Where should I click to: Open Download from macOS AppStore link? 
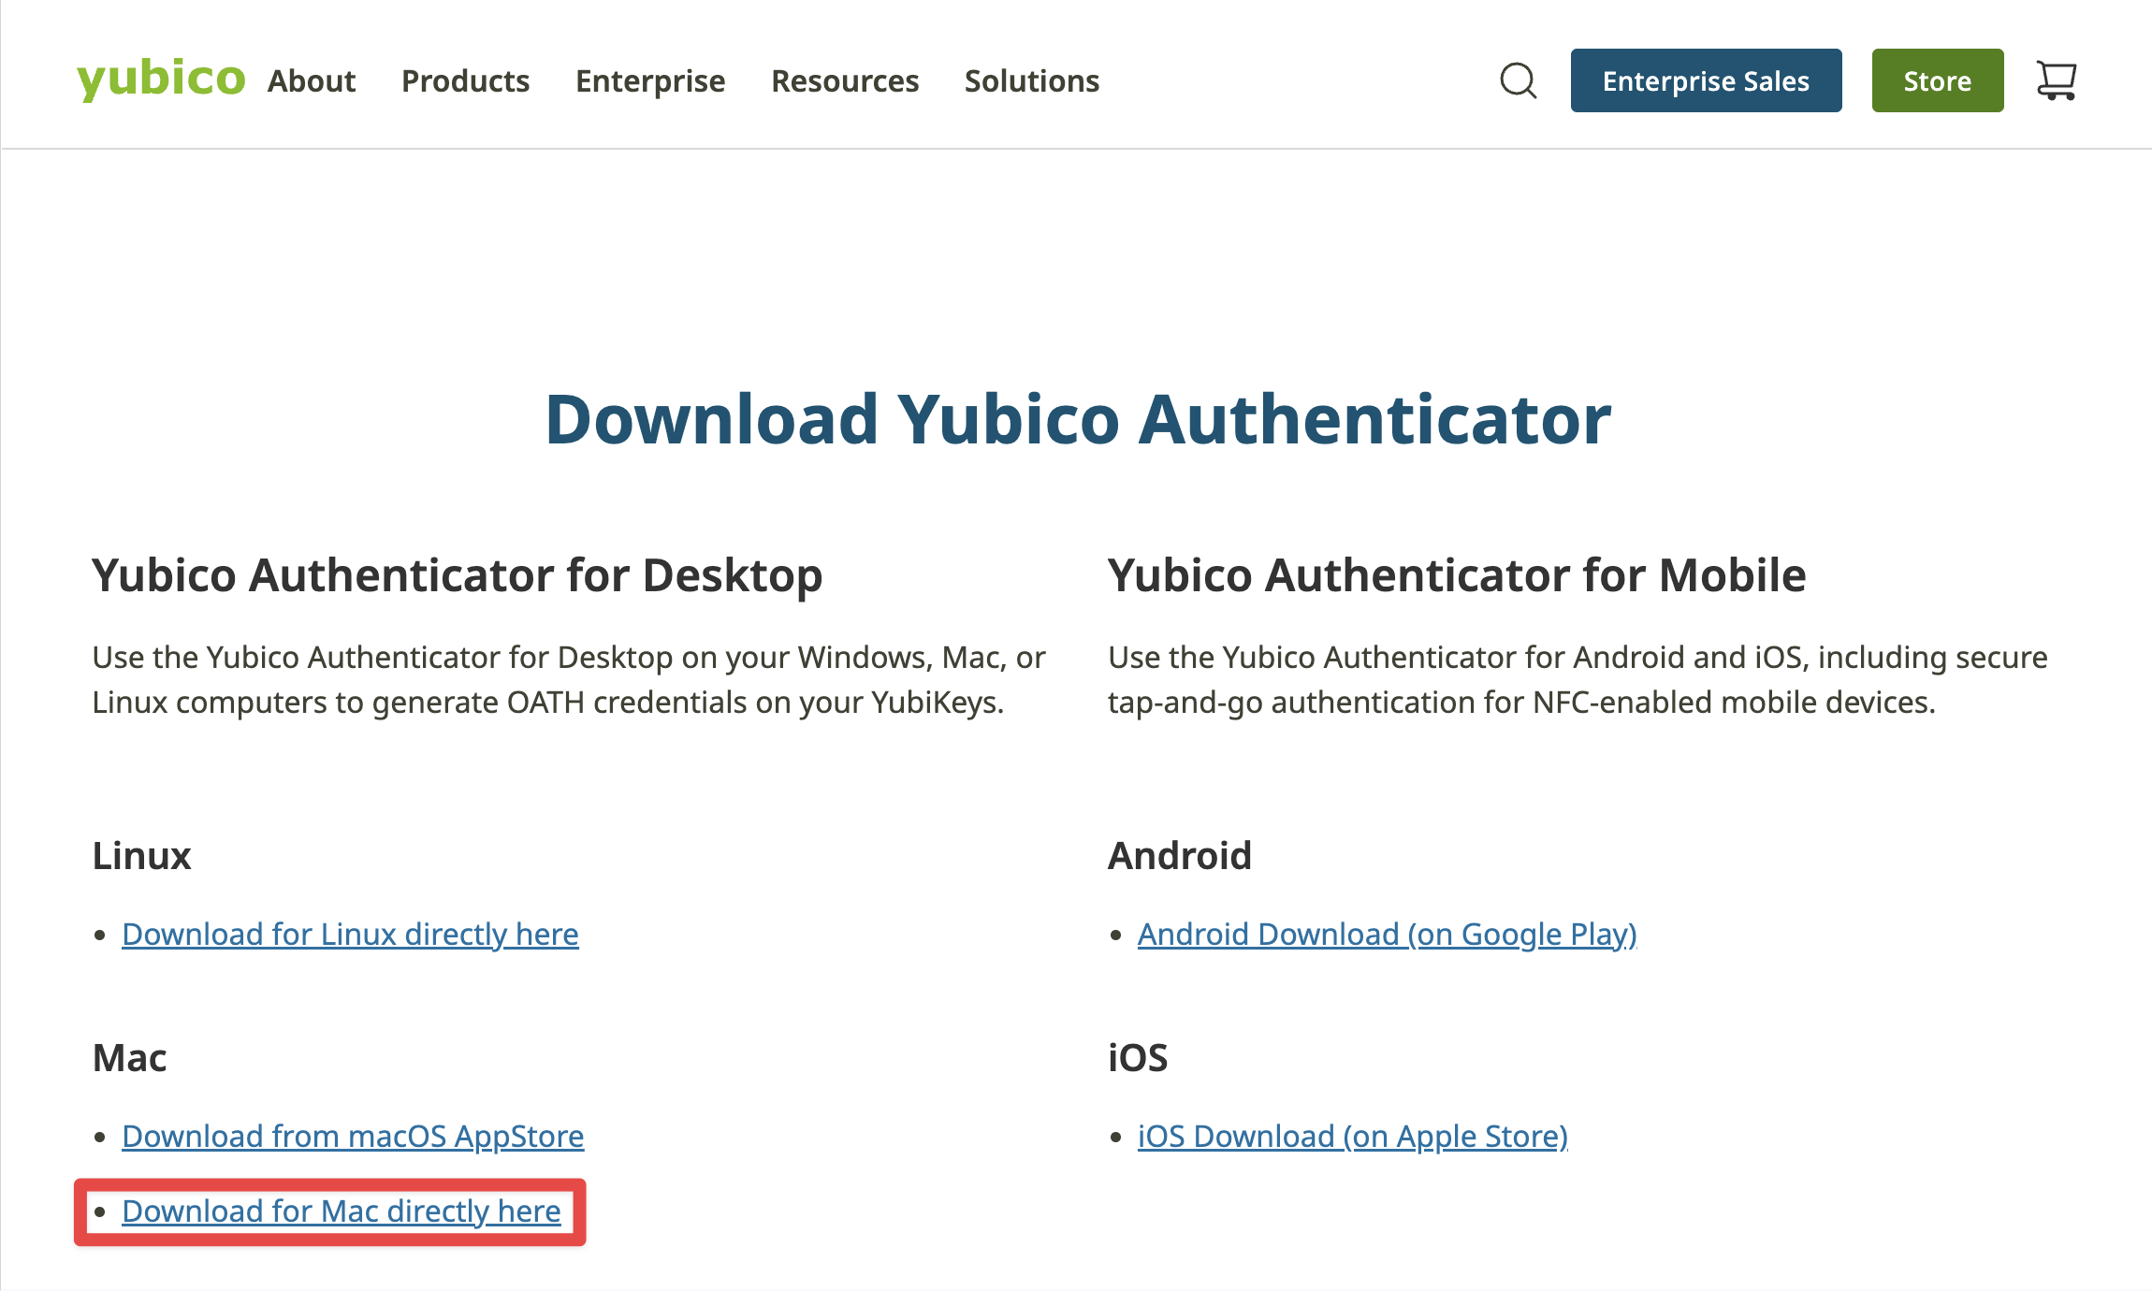click(x=353, y=1137)
